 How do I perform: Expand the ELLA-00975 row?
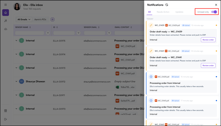click(x=16, y=41)
